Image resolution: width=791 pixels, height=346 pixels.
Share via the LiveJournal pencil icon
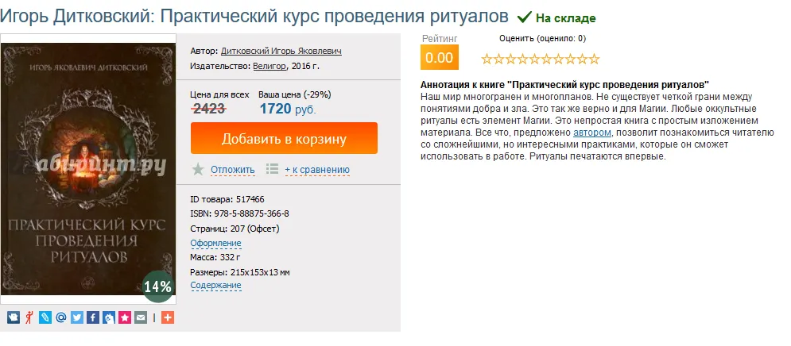45,317
